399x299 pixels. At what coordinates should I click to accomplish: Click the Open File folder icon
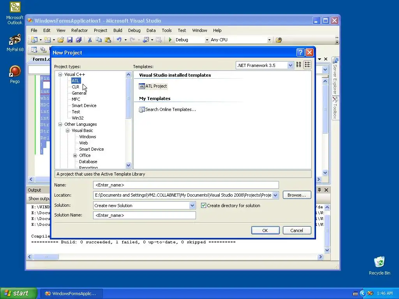point(60,40)
